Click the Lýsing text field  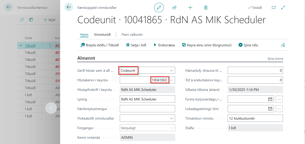(147, 99)
